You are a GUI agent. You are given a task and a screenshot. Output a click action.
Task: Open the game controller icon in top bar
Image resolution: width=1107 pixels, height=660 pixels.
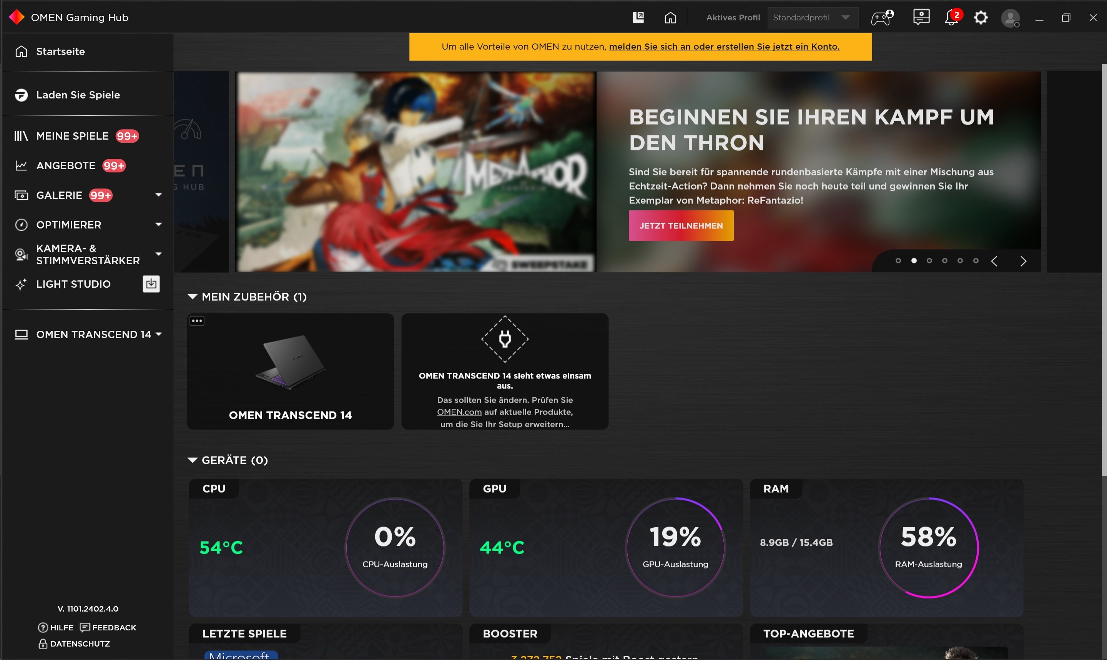(882, 18)
